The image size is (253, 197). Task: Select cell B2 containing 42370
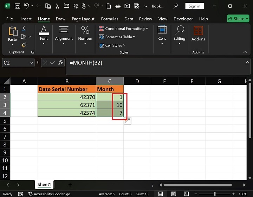pos(67,97)
